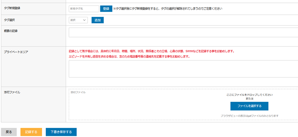Viewport: 298px width, 137px height.
Task: Focus the 概要の記録 text field
Action: [183, 32]
